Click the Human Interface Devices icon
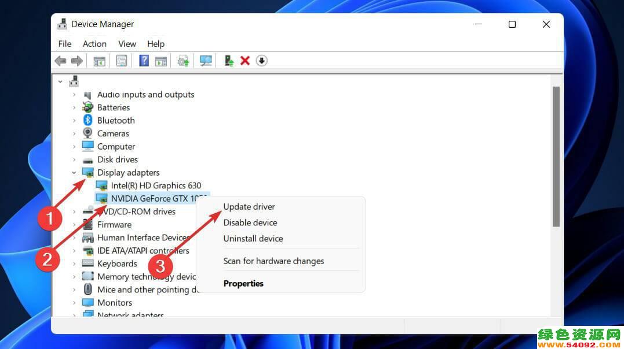 87,237
